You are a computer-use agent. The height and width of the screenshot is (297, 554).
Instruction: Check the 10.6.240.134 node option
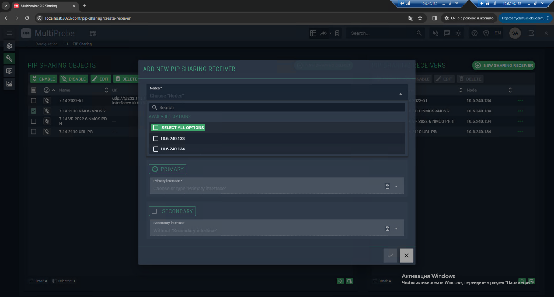(156, 149)
